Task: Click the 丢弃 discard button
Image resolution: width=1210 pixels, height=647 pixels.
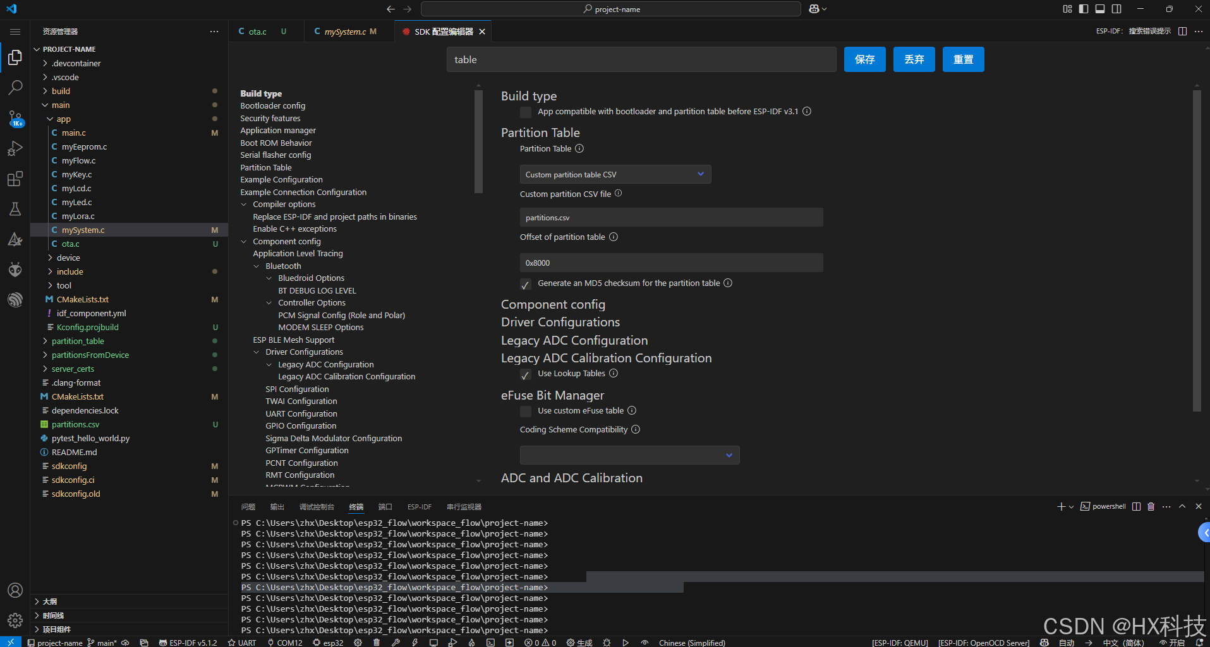Action: pyautogui.click(x=914, y=59)
